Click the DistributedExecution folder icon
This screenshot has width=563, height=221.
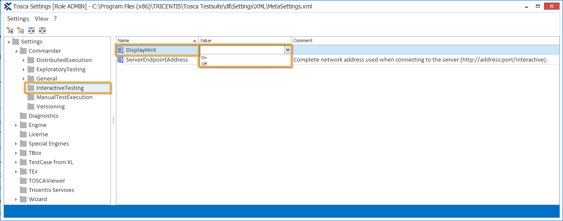coord(31,60)
